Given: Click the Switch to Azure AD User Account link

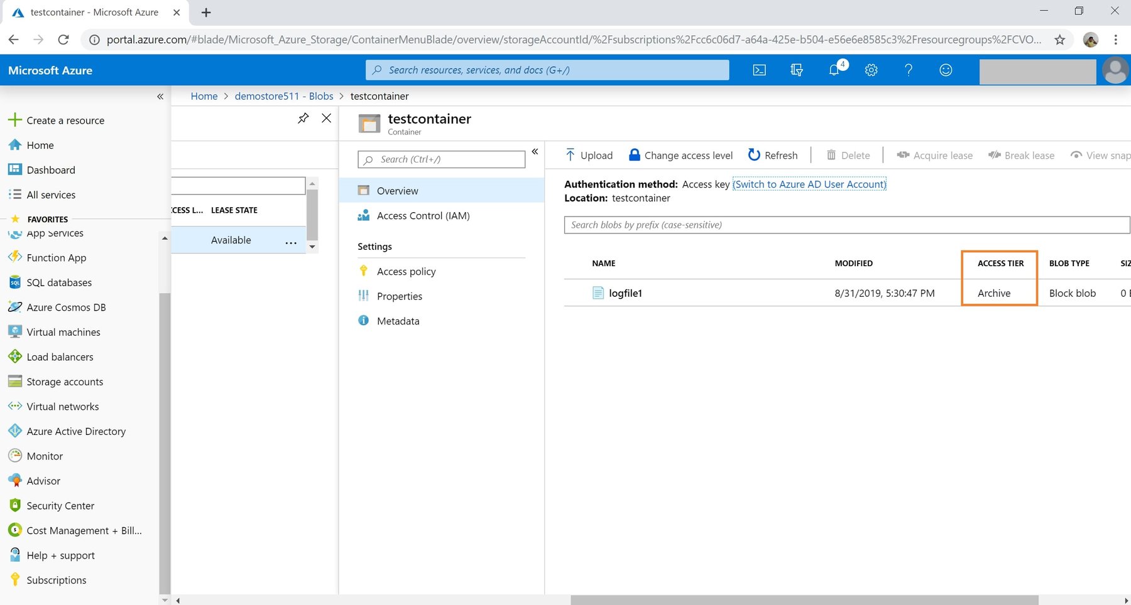Looking at the screenshot, I should (x=809, y=184).
